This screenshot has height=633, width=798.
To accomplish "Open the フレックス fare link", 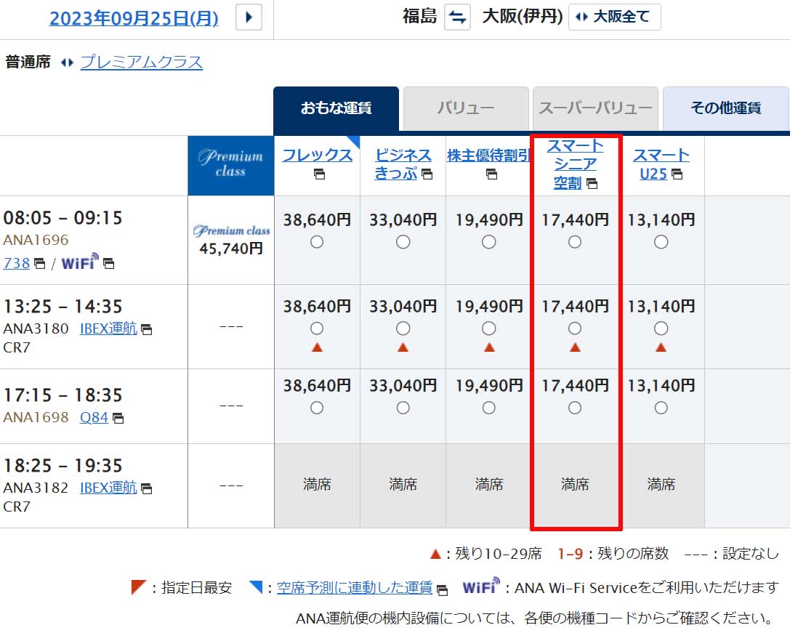I will (x=317, y=156).
